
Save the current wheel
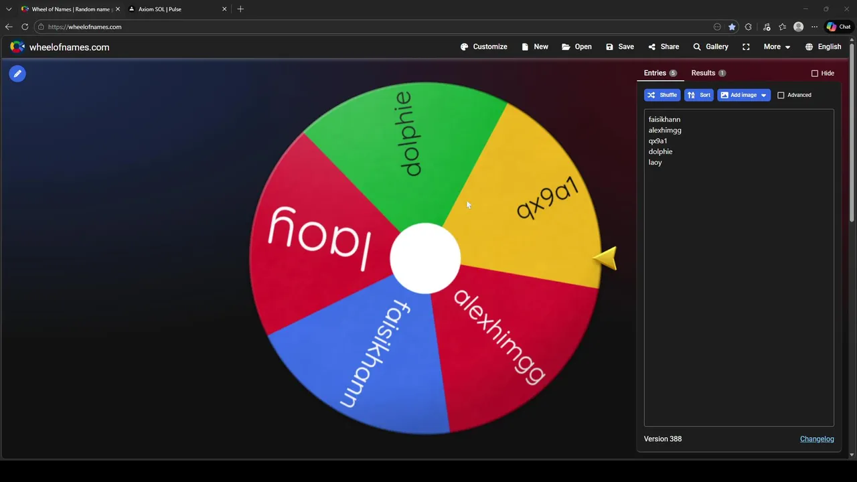pos(619,47)
